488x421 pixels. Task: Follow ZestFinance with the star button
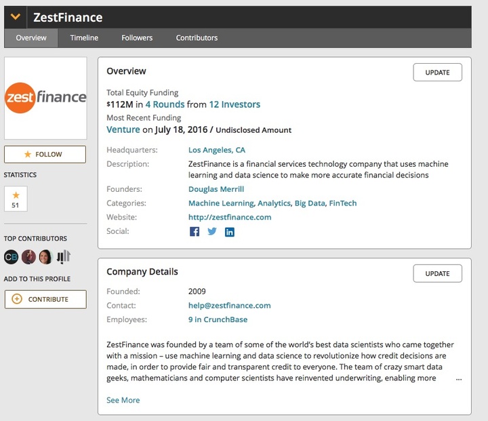click(45, 154)
